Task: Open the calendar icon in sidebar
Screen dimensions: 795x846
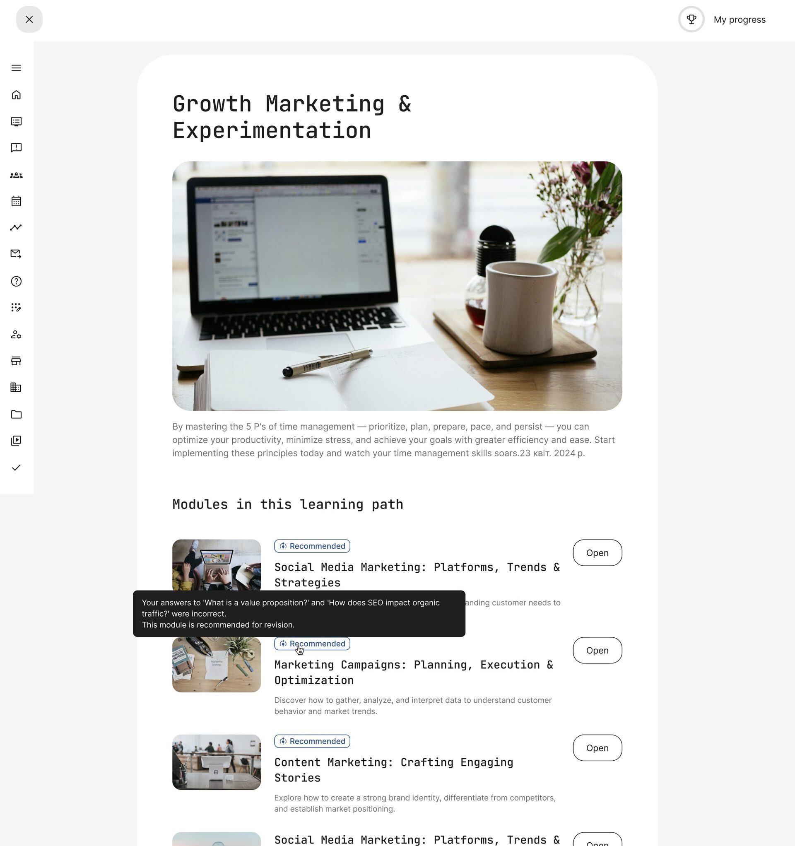Action: point(16,201)
